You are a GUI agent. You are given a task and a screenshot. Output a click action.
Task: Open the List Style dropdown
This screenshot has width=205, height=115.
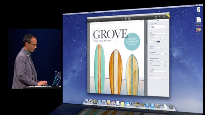pyautogui.click(x=158, y=72)
